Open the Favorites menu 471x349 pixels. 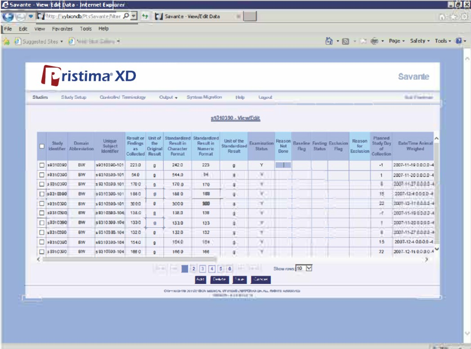pos(62,29)
